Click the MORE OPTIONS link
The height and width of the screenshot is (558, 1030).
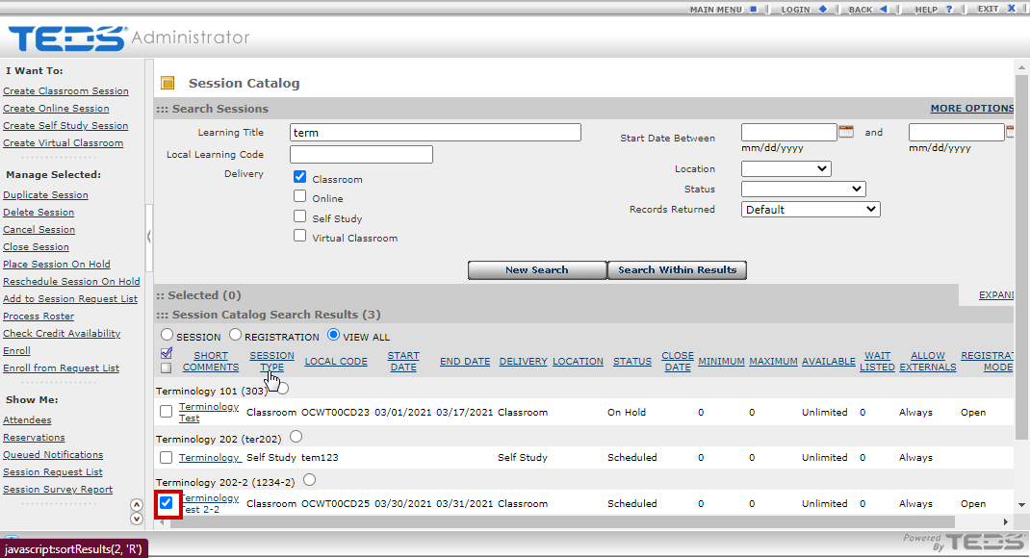point(971,109)
